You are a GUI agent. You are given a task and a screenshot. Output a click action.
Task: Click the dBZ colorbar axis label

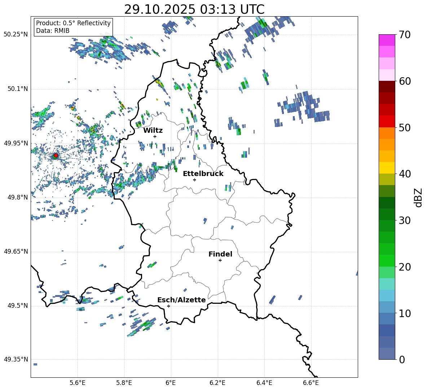point(418,197)
